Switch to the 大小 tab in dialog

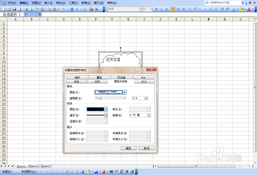(x=143, y=81)
